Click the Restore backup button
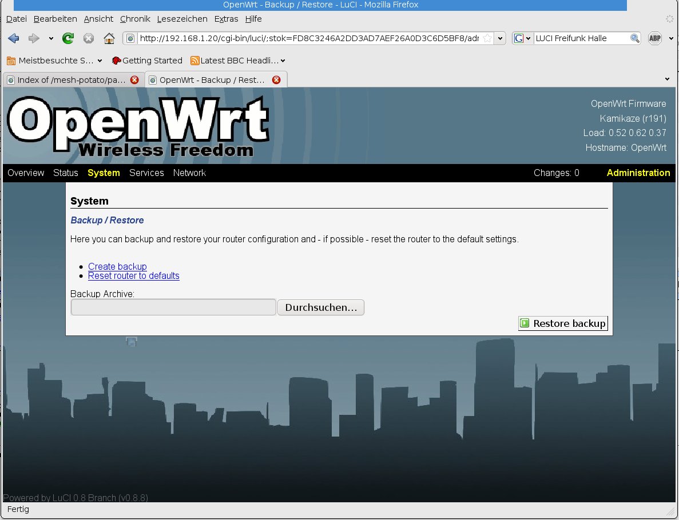The width and height of the screenshot is (679, 520). 563,323
